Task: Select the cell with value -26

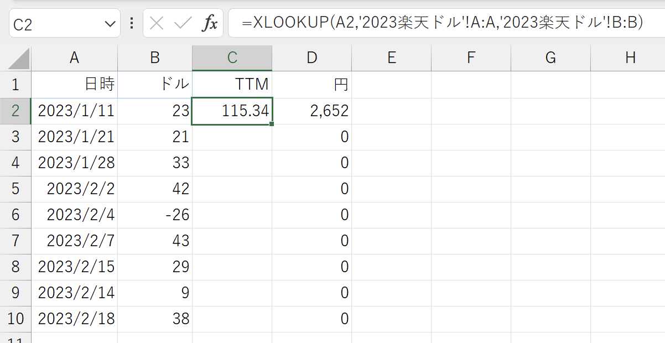Action: (x=155, y=215)
